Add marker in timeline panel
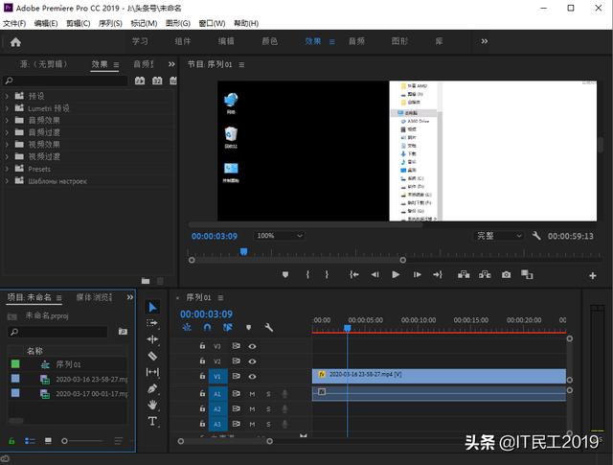Viewport: 613px width, 465px height. coord(249,327)
